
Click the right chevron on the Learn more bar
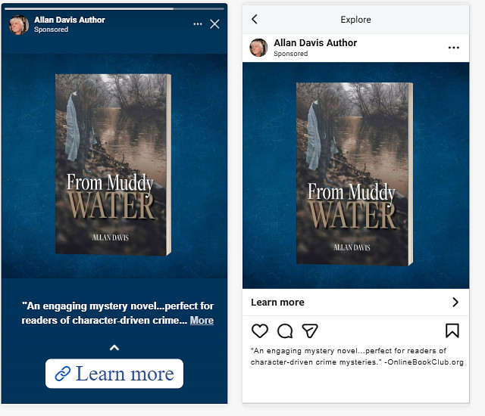[x=455, y=303]
